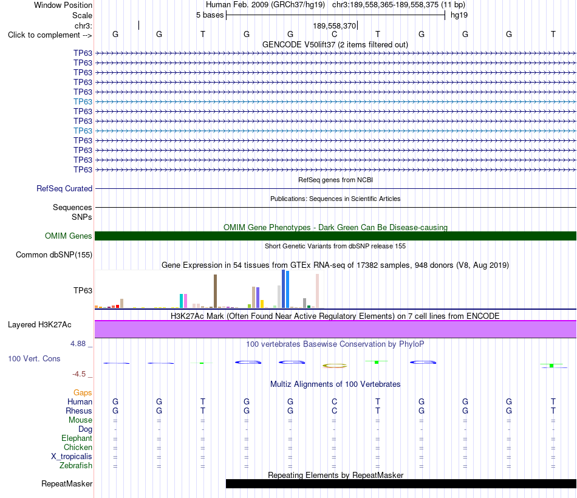Click the '100 Vert. Cons' track label
The height and width of the screenshot is (498, 577).
pos(34,358)
